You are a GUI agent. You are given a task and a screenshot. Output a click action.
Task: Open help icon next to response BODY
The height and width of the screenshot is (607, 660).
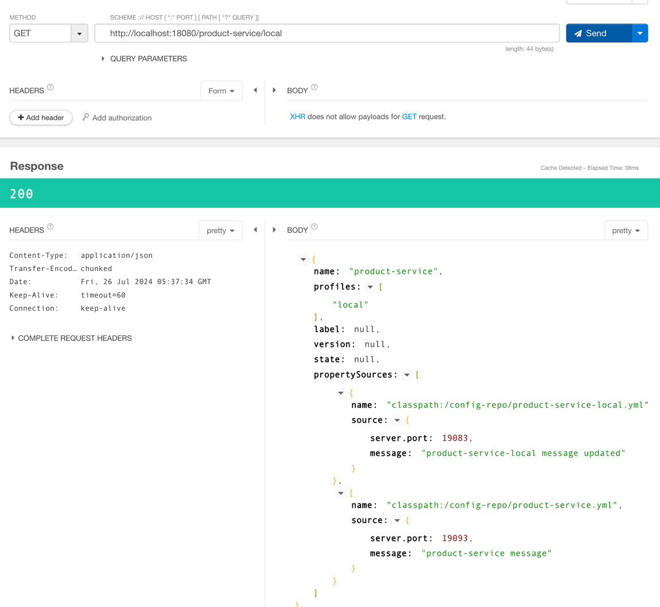(x=315, y=227)
